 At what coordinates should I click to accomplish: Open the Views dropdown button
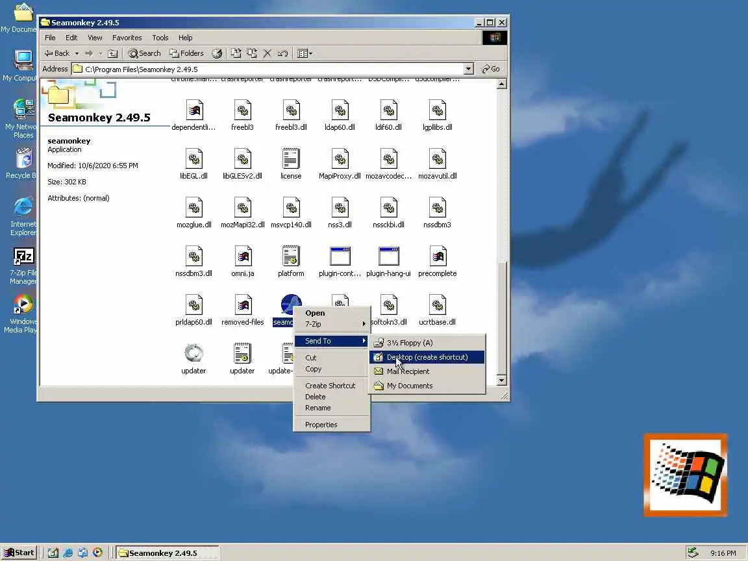click(305, 53)
